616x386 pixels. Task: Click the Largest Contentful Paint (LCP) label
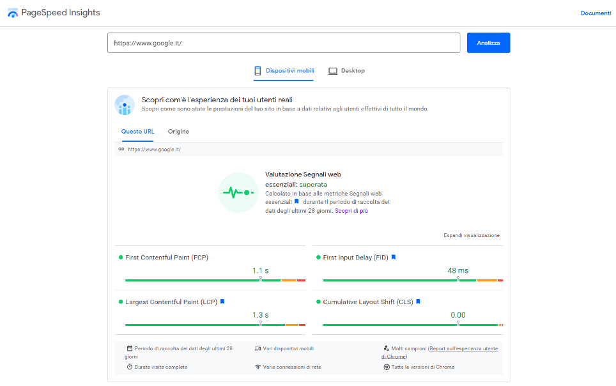tap(171, 302)
